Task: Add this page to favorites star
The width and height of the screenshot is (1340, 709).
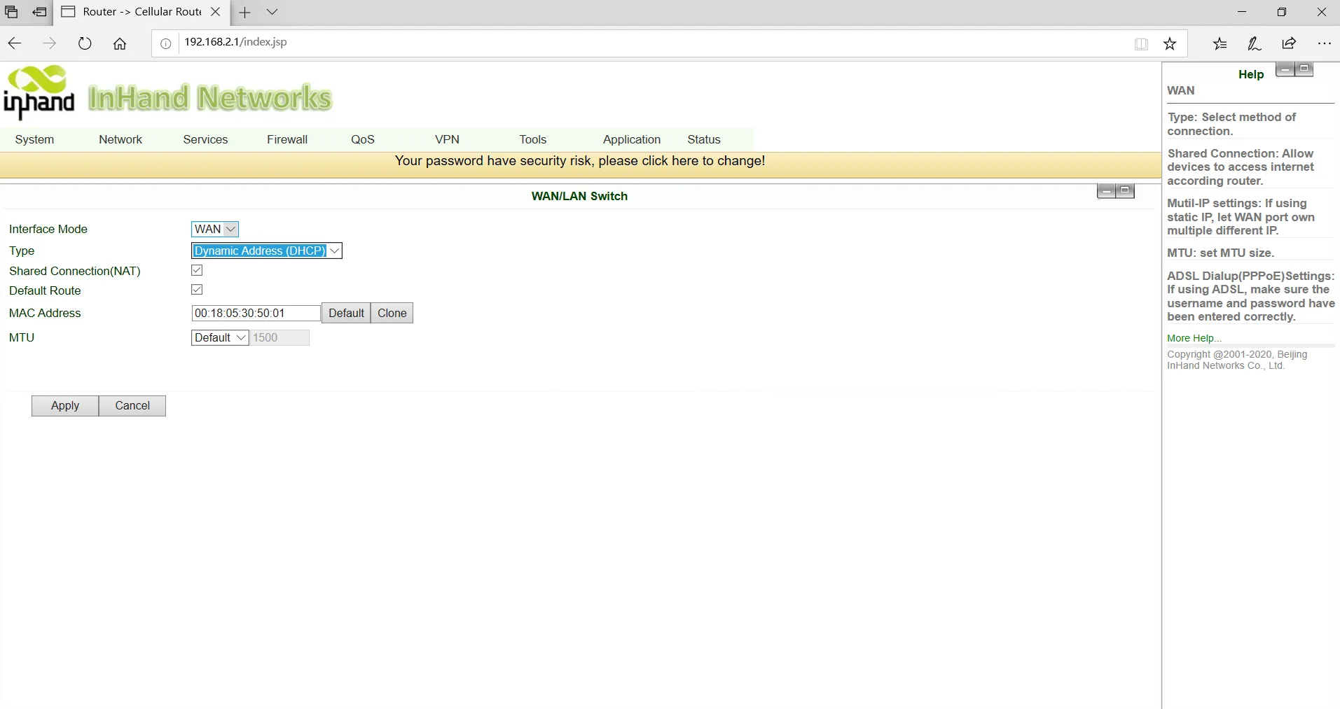Action: click(x=1170, y=44)
